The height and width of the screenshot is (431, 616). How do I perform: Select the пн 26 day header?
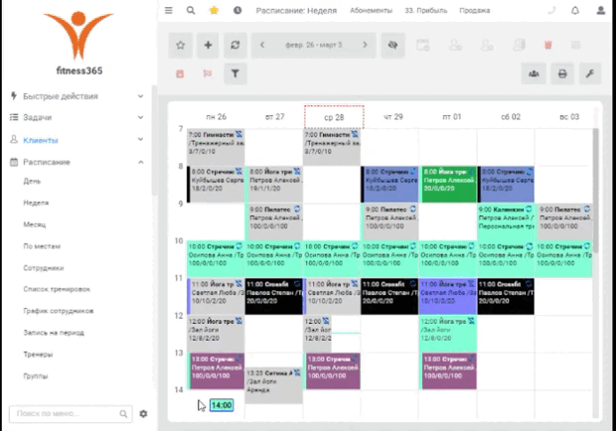click(216, 117)
